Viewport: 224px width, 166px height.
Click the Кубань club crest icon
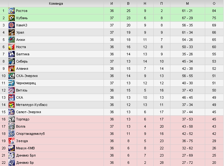(11, 18)
